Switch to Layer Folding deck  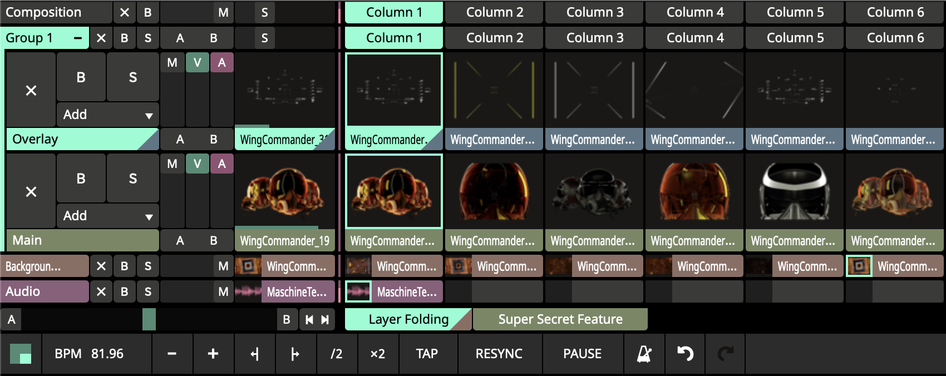pyautogui.click(x=408, y=319)
